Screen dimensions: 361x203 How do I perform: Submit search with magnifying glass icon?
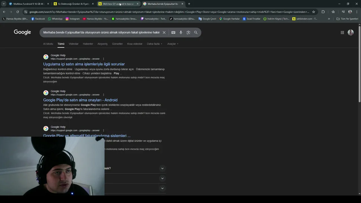[x=196, y=32]
